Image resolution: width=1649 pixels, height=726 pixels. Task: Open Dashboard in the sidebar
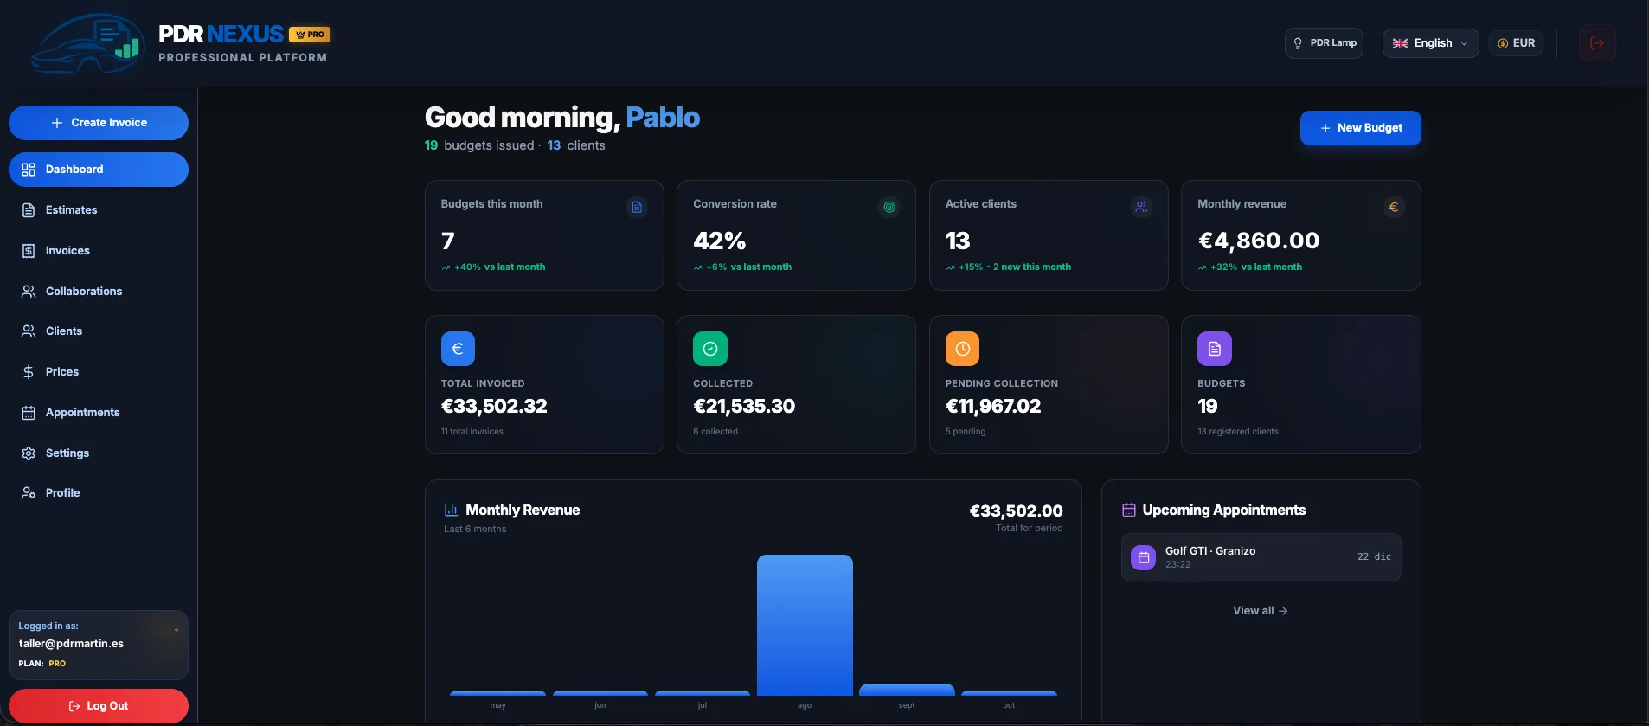click(x=99, y=170)
